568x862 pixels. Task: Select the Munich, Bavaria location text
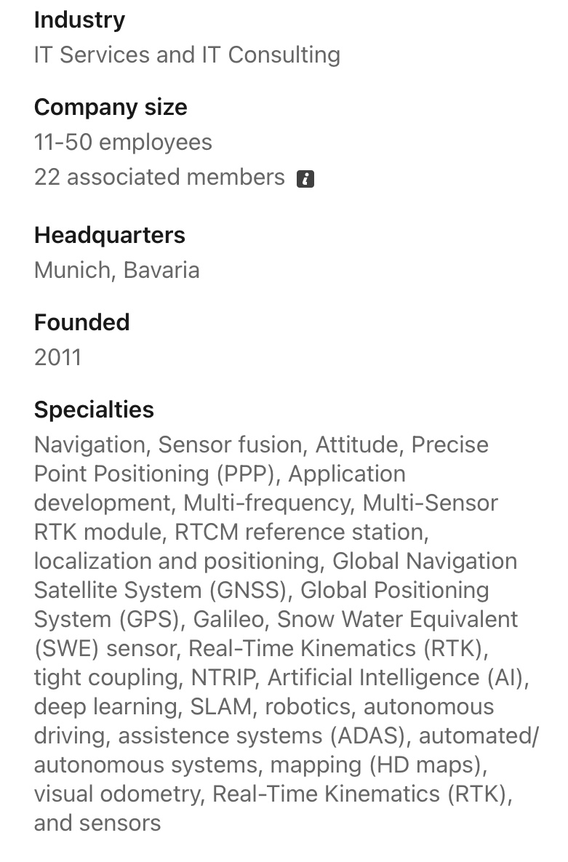(116, 270)
